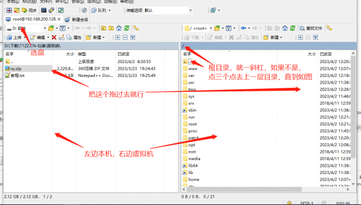361x205 pixels.
Task: Refresh the local panel
Action: [127, 28]
